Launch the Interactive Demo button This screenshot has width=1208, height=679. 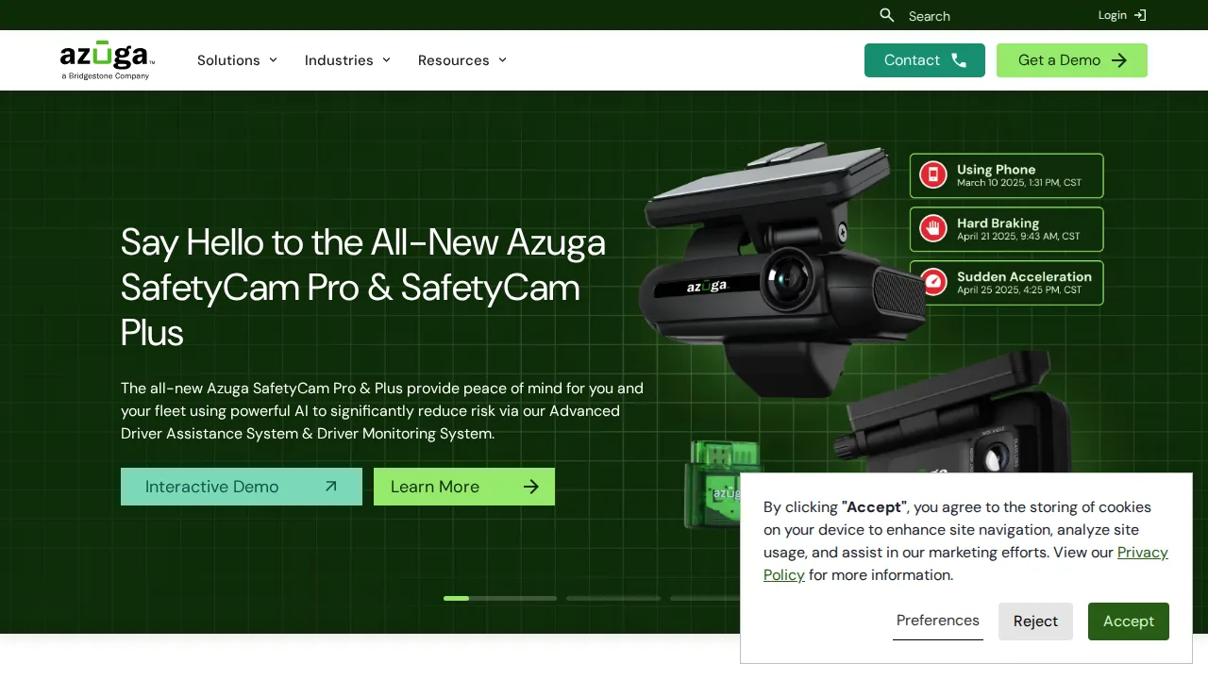[242, 487]
